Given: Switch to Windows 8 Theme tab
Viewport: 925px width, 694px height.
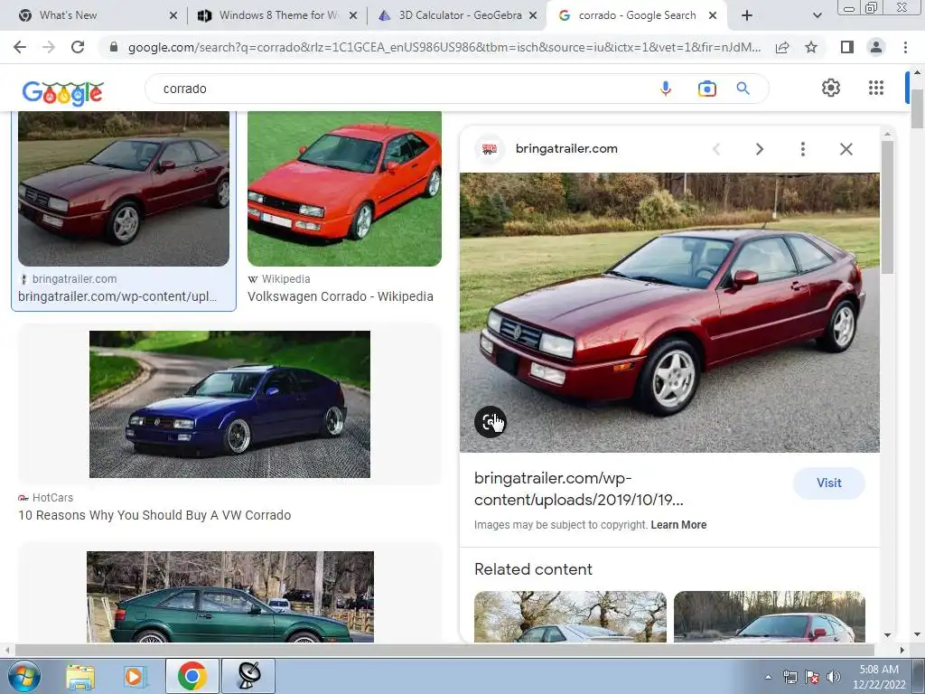Looking at the screenshot, I should tap(277, 15).
